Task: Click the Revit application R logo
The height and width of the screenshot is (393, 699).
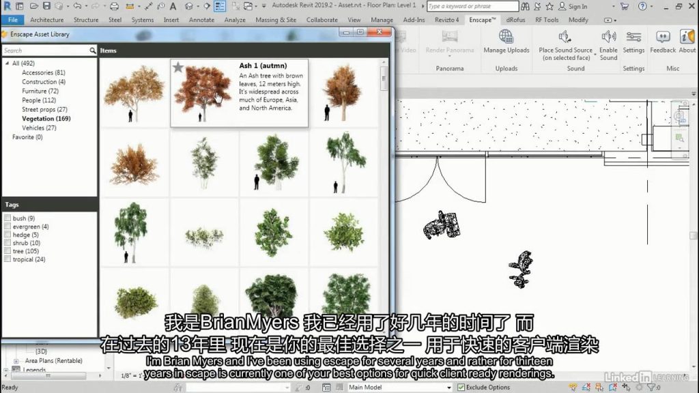Action: coord(7,5)
